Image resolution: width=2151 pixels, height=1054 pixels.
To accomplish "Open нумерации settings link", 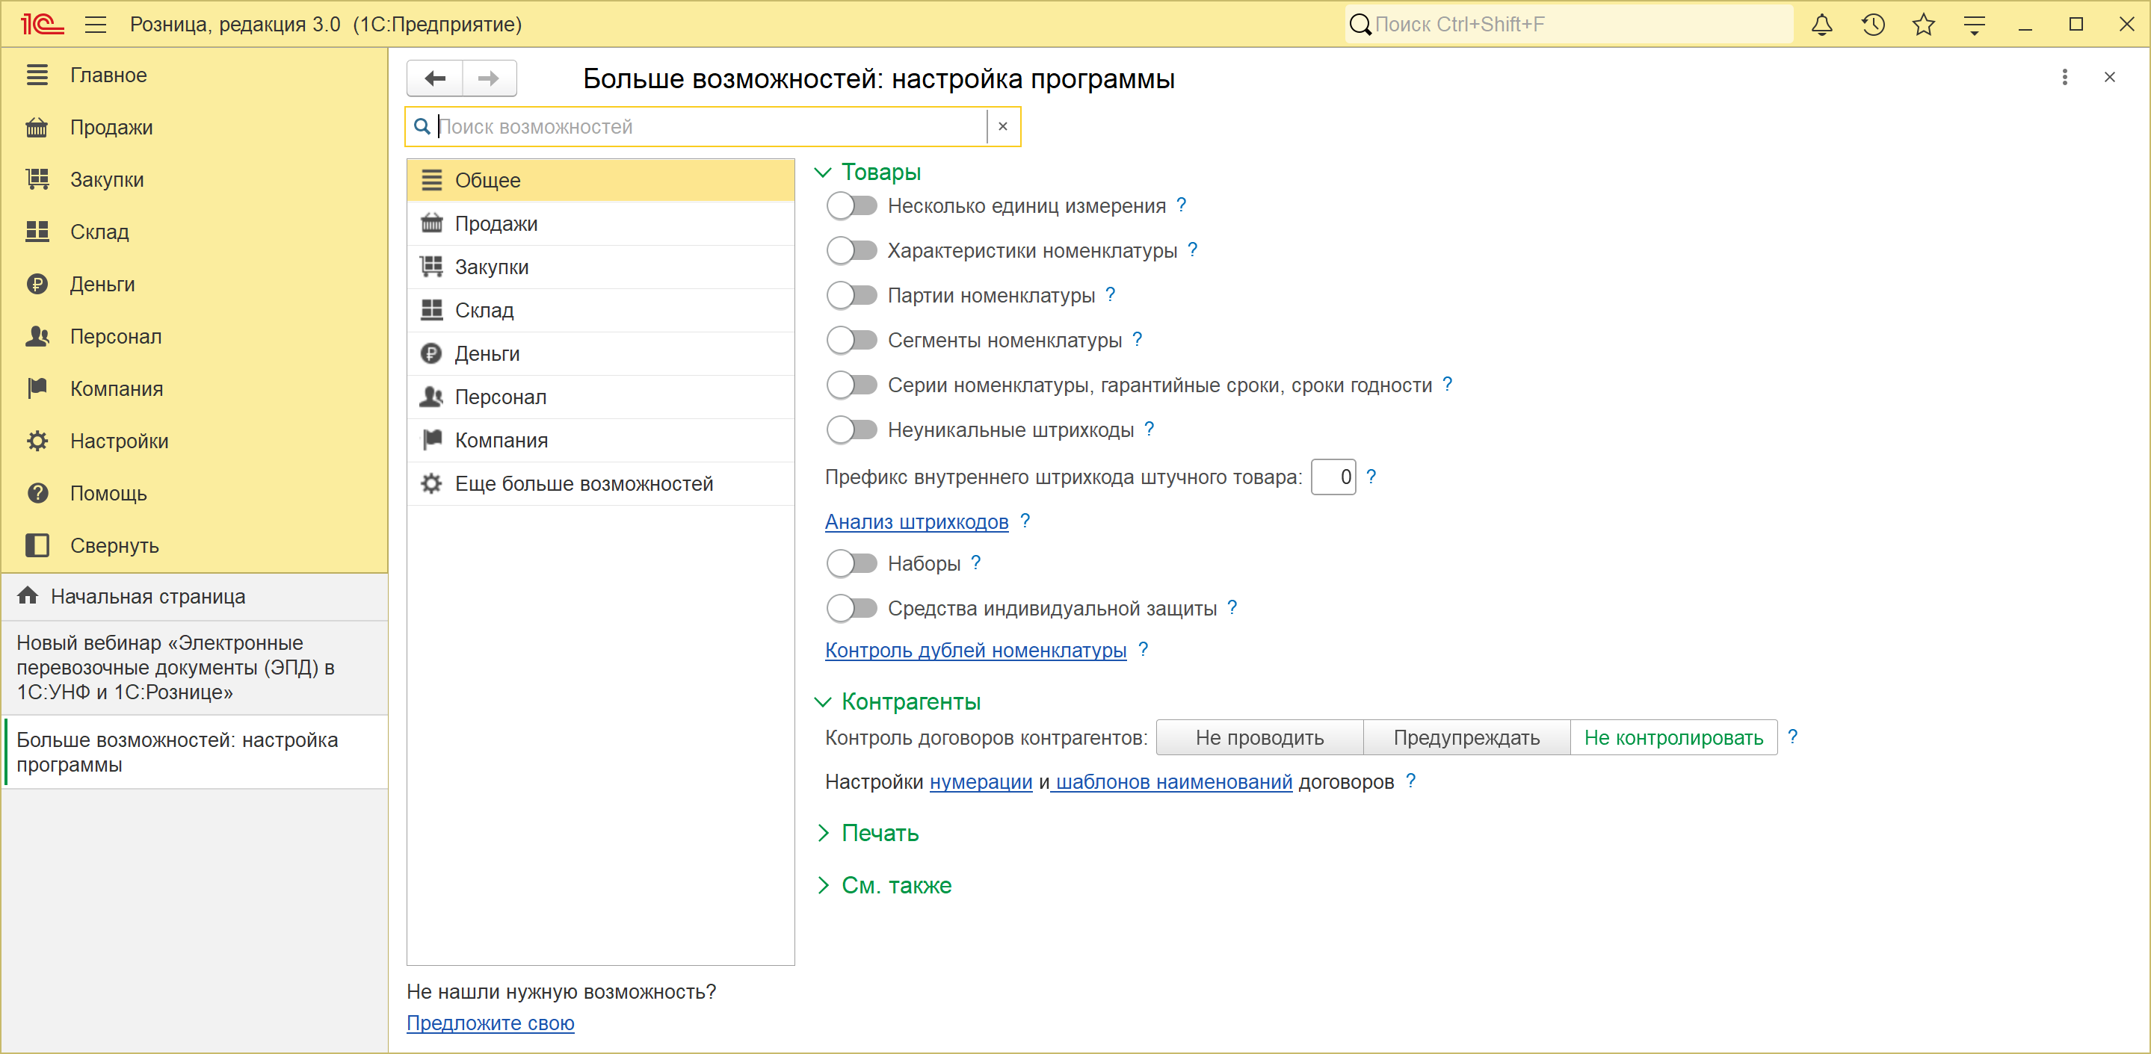I will (x=981, y=782).
